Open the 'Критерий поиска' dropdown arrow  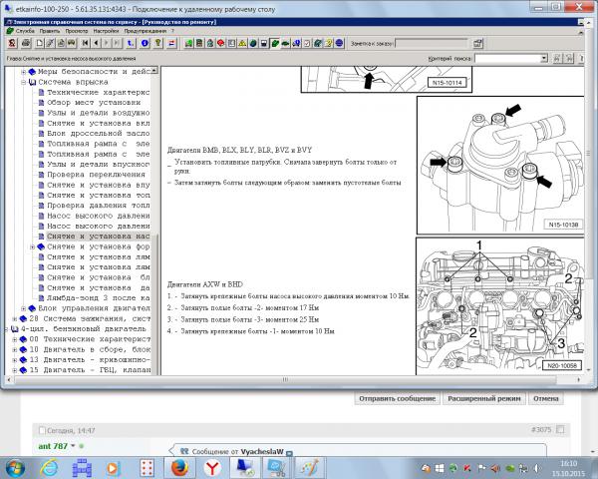pyautogui.click(x=544, y=59)
